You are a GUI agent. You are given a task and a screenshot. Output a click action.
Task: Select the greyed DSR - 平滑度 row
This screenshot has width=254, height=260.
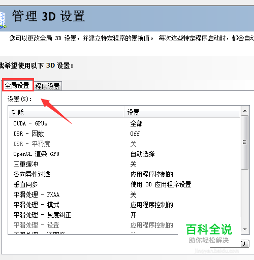point(124,144)
